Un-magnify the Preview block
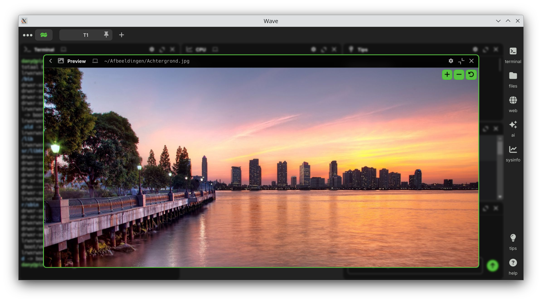 tap(461, 61)
